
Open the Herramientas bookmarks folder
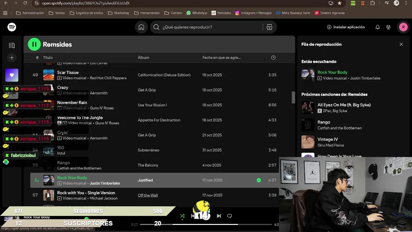coord(147,13)
